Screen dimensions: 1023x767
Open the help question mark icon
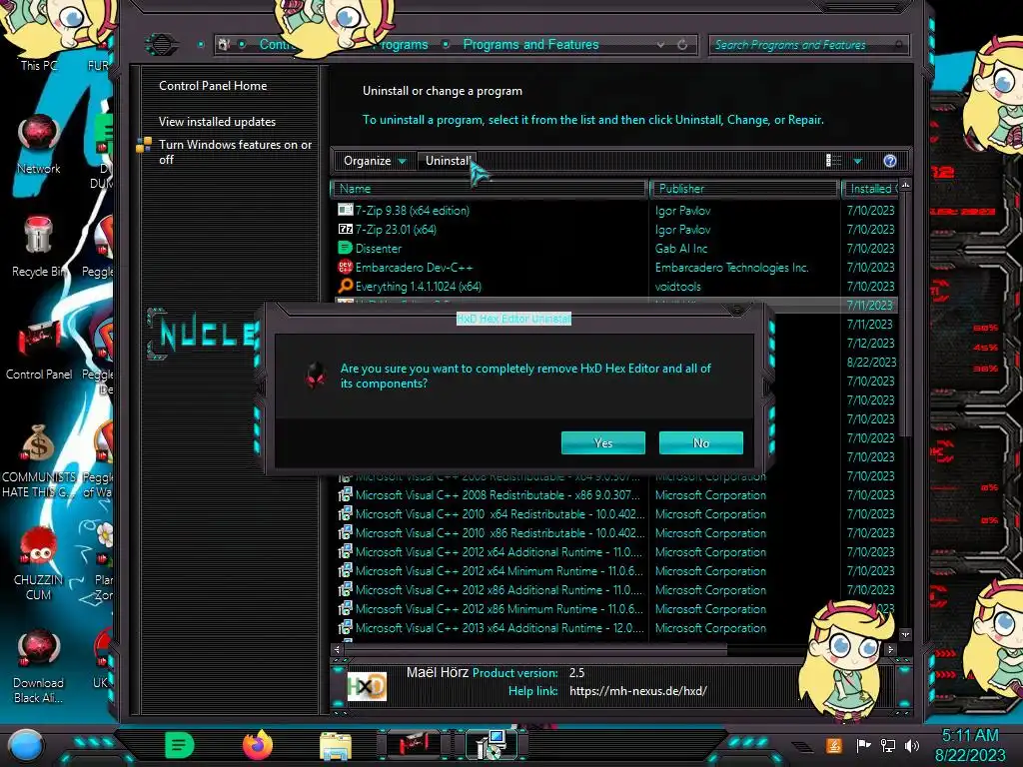pos(890,161)
